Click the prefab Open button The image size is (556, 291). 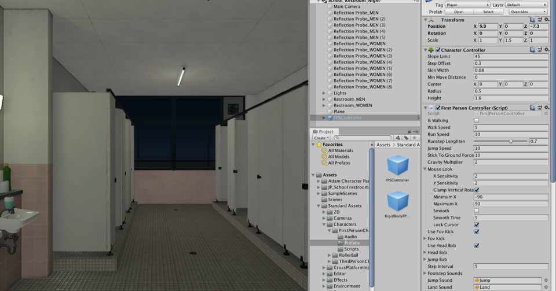(x=459, y=12)
